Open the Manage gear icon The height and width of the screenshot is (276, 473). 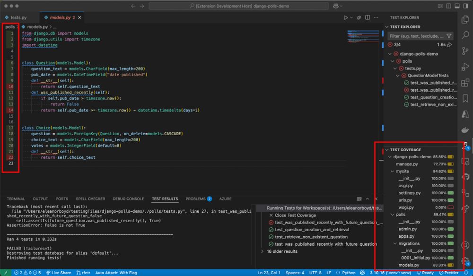(x=465, y=261)
